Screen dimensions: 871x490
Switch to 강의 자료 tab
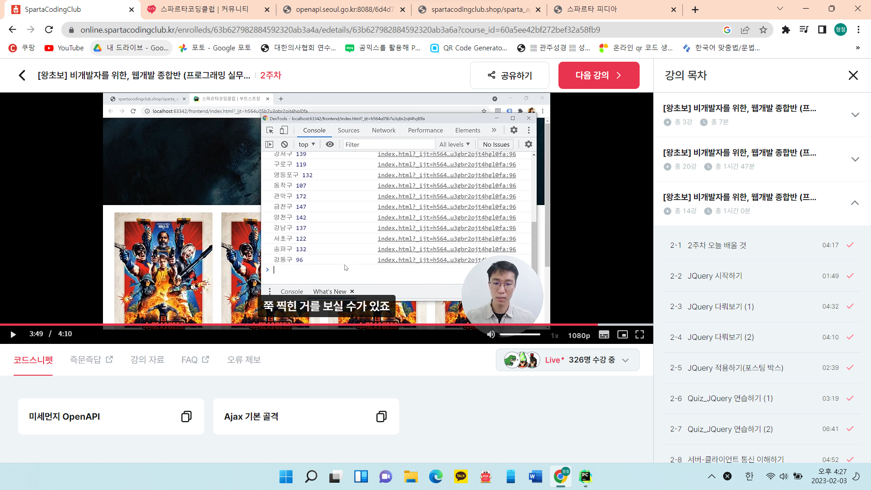pos(147,360)
